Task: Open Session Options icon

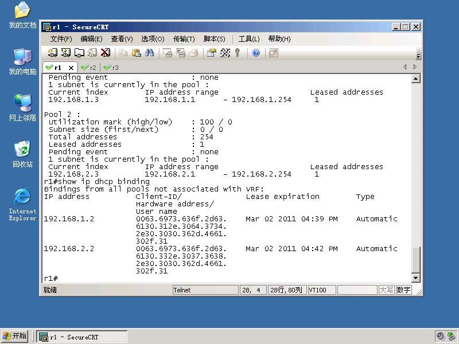Action: [211, 53]
